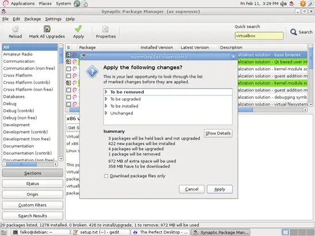Open the Package menu
The width and height of the screenshot is (315, 236).
pos(33,19)
